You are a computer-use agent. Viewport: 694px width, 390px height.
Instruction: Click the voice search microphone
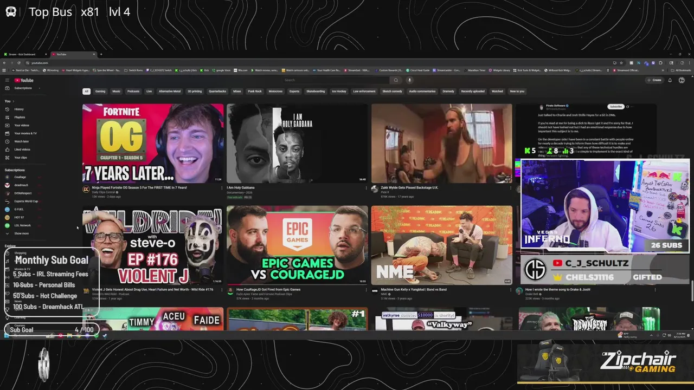click(409, 80)
